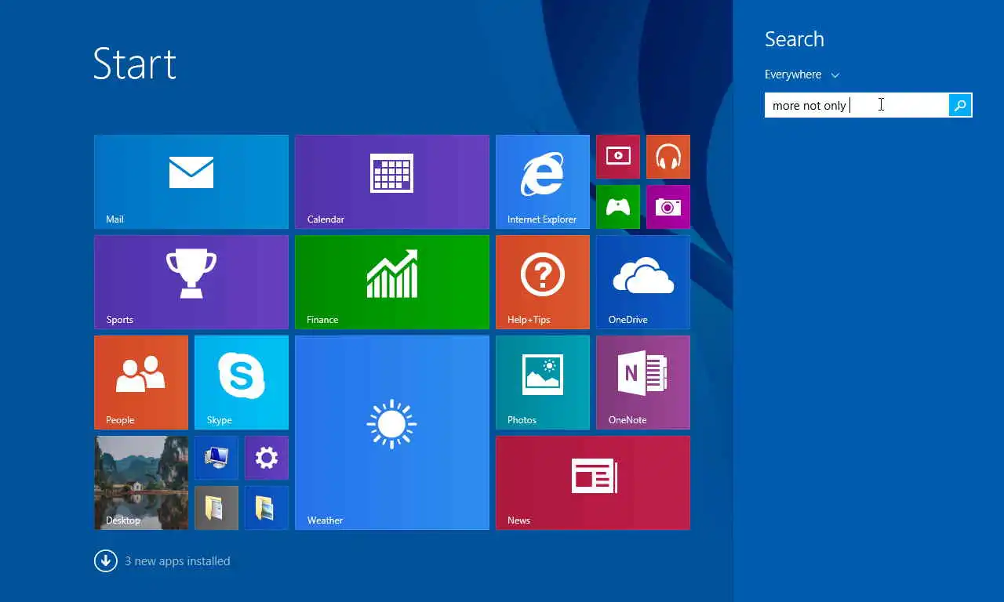
Task: Open the OneDrive cloud tile
Action: (643, 282)
